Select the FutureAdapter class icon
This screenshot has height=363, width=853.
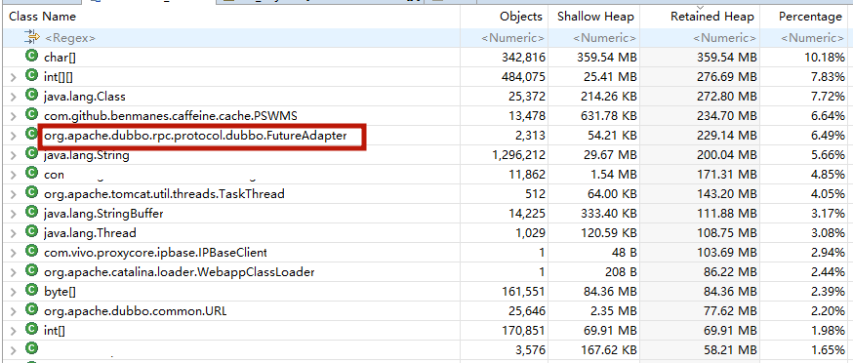click(x=31, y=135)
